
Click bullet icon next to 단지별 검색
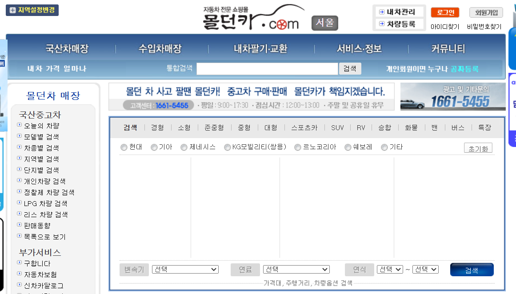[20, 169]
